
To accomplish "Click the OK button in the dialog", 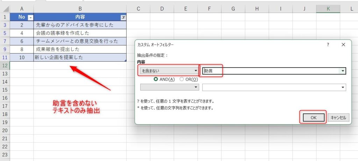I will pyautogui.click(x=314, y=118).
